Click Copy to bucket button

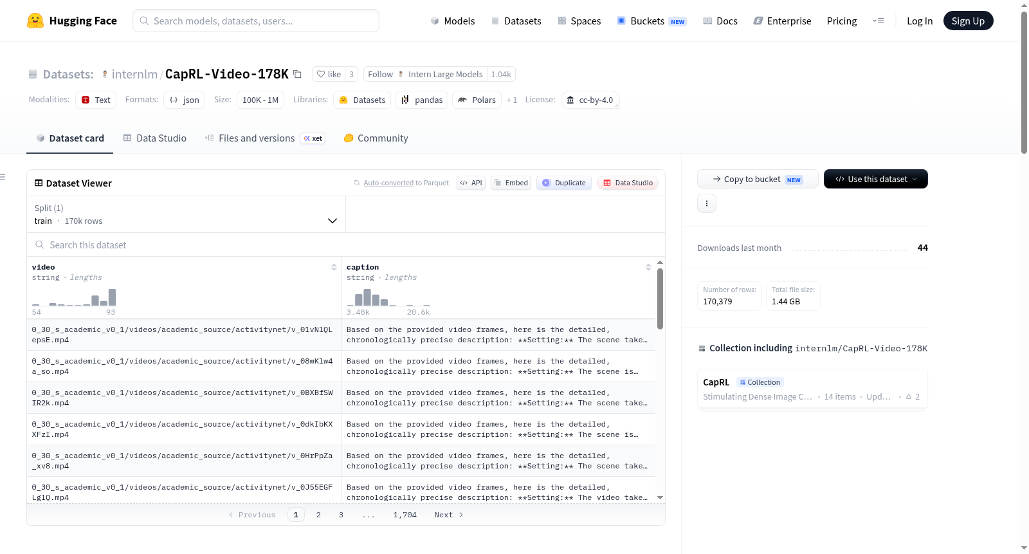tap(758, 179)
